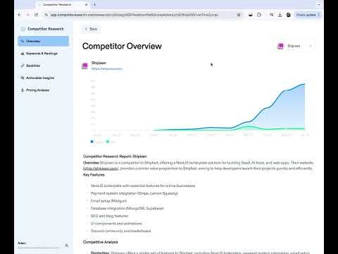Click the Actionable Insights icon
Image resolution: width=338 pixels, height=254 pixels.
23,78
